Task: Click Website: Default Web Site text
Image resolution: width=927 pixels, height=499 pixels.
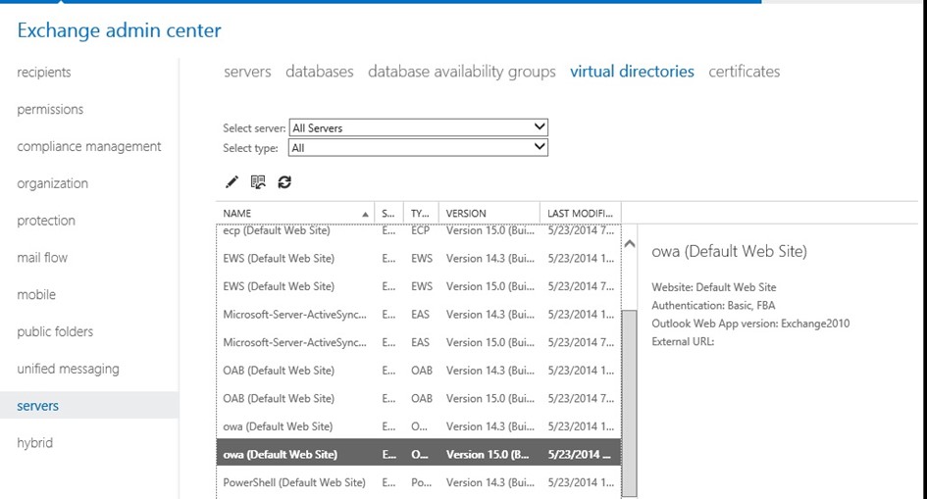Action: 713,287
